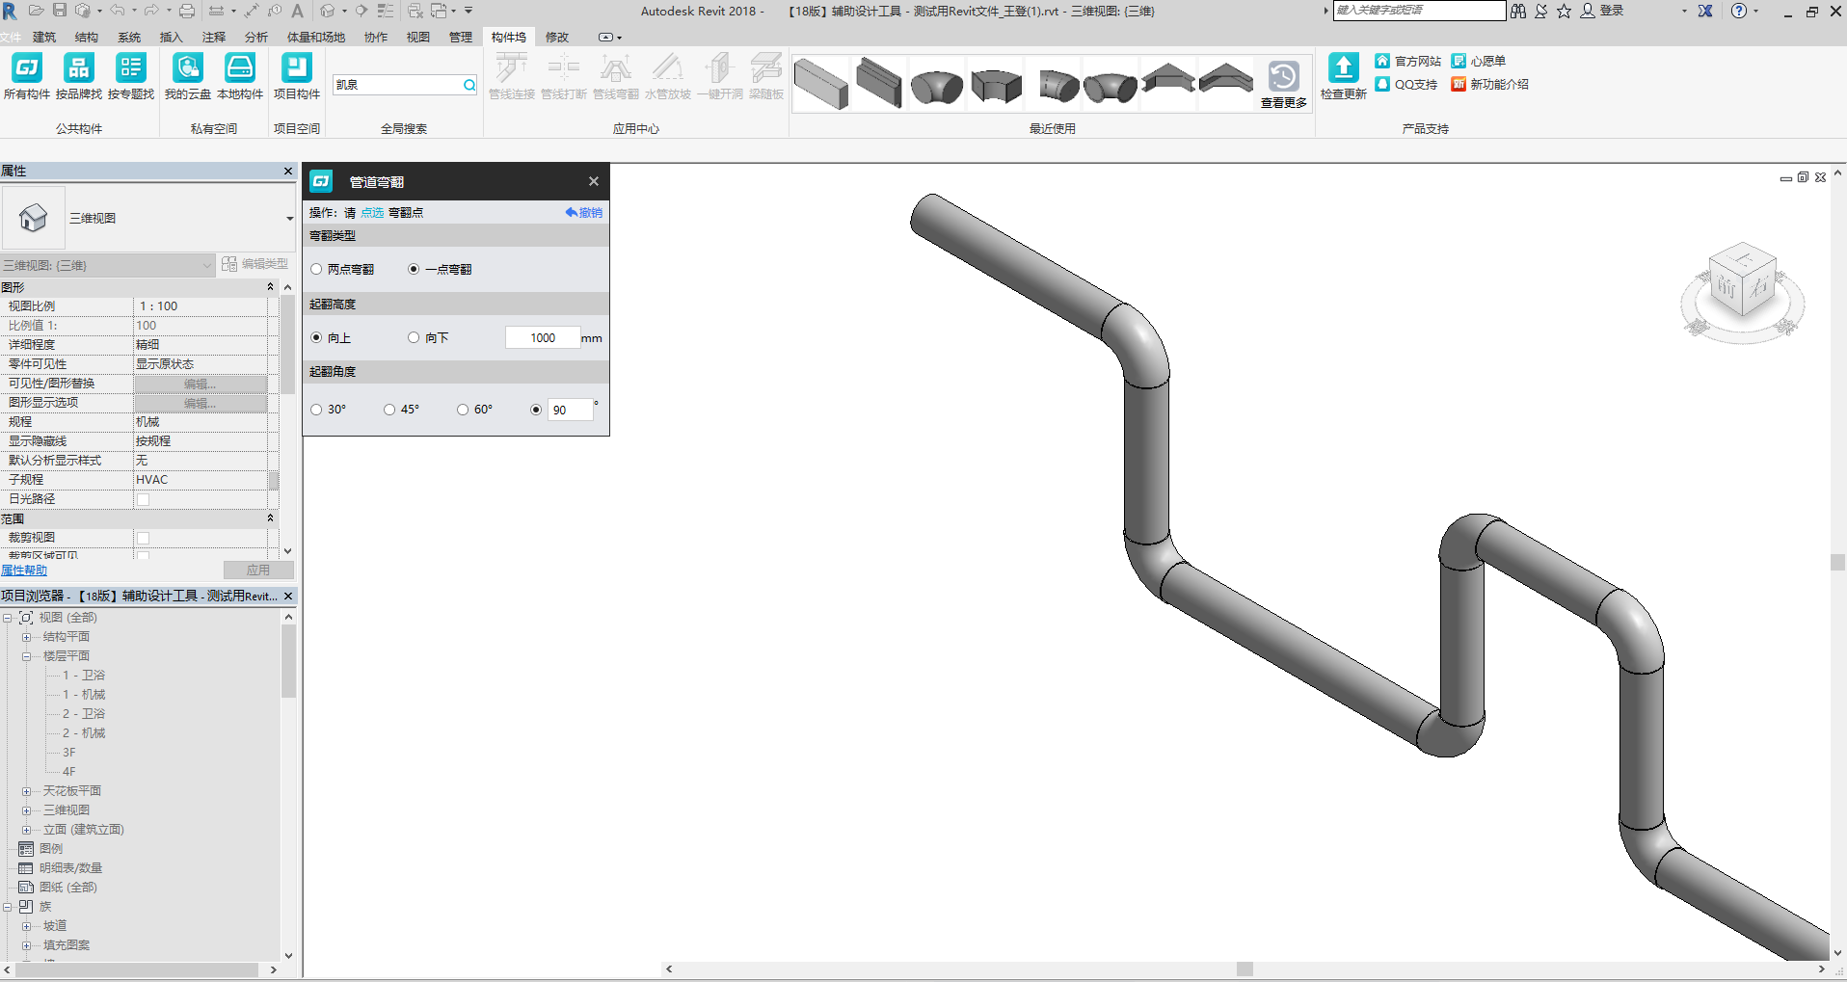The height and width of the screenshot is (982, 1847).
Task: Click the 90 angle input field
Action: coord(571,410)
